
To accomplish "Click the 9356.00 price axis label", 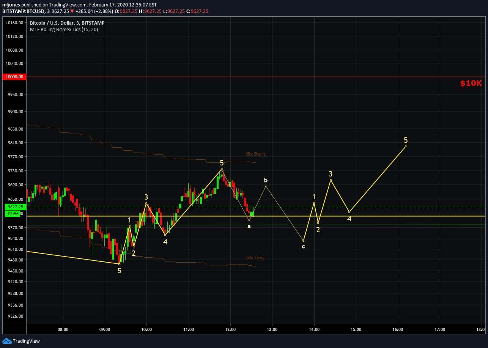I will (x=16, y=305).
